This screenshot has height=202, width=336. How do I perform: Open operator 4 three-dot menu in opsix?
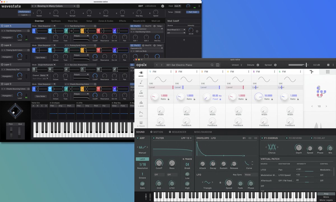point(249,72)
